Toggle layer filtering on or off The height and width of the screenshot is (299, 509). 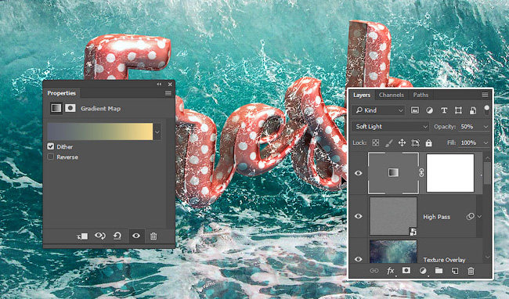coord(486,110)
